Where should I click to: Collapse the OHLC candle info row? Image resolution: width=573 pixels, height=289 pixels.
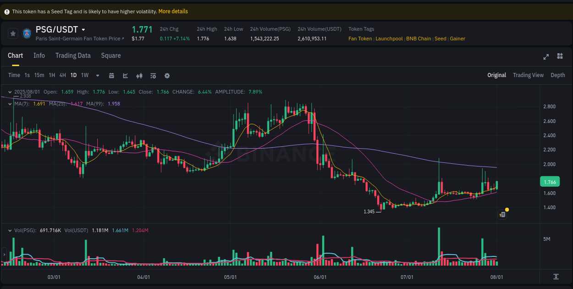pyautogui.click(x=10, y=92)
